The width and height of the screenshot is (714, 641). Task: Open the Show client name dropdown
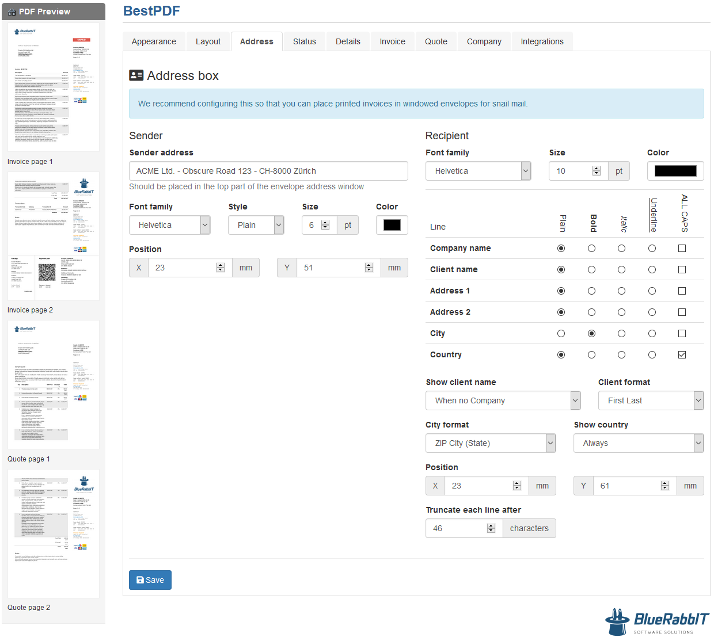point(503,400)
